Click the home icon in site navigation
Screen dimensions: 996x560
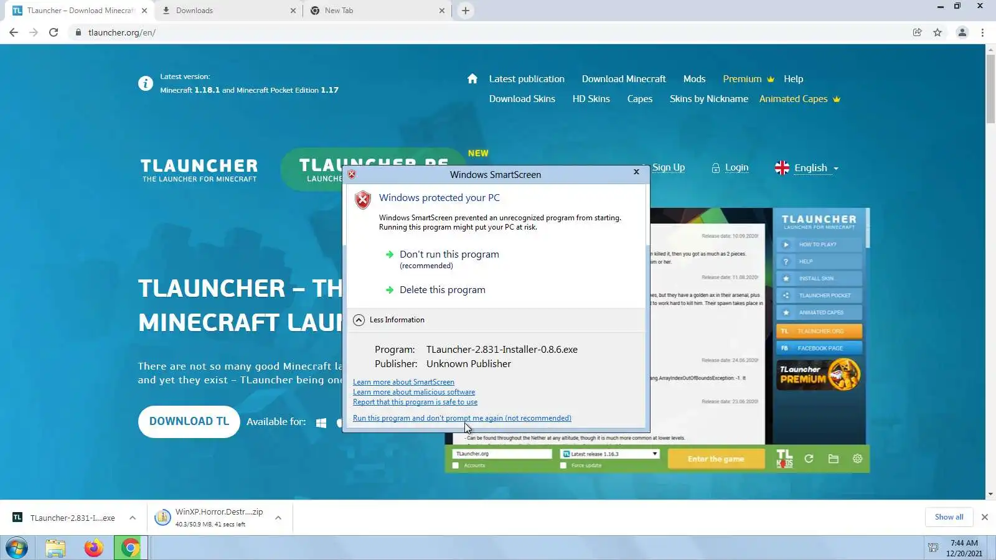point(472,78)
